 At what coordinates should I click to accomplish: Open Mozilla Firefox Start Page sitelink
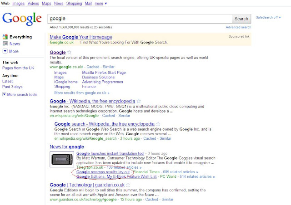pyautogui.click(x=104, y=73)
